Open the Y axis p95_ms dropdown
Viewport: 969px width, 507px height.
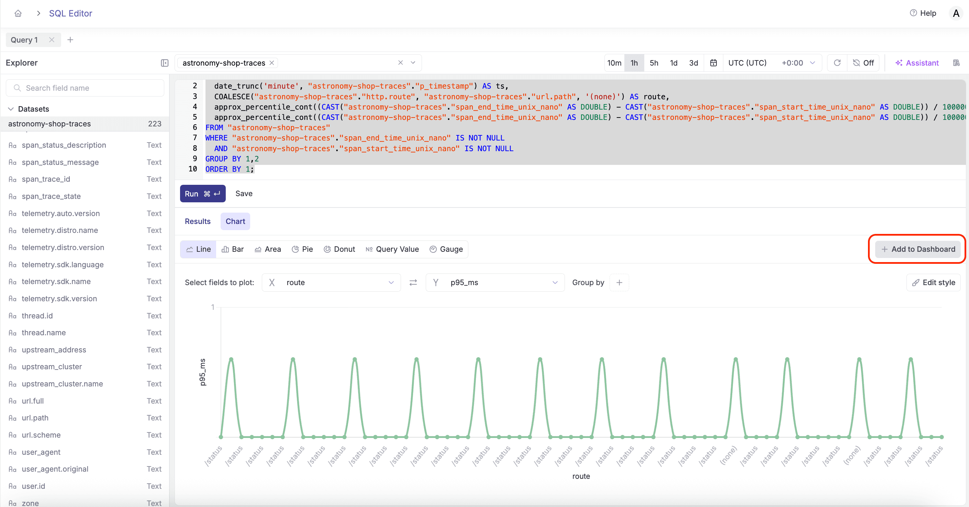point(495,283)
